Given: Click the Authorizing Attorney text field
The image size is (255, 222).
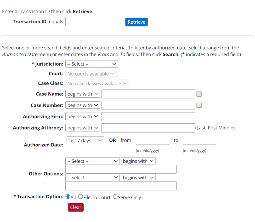Looking at the screenshot, I should pyautogui.click(x=148, y=128).
